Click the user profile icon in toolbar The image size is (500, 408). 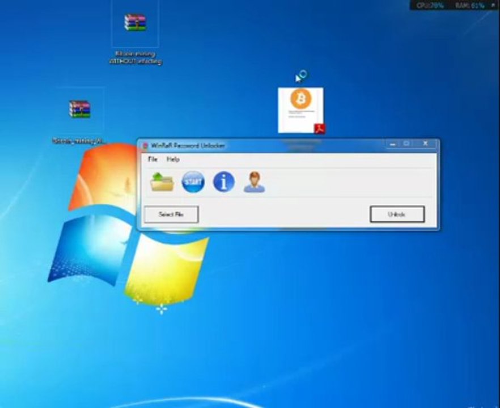pos(254,182)
